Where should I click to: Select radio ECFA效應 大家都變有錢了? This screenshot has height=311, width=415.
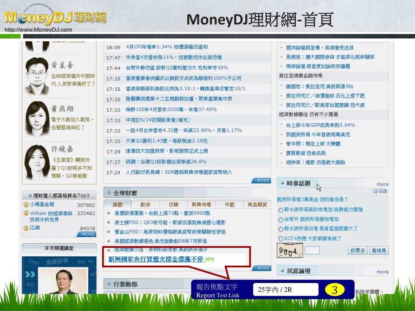tap(280, 239)
